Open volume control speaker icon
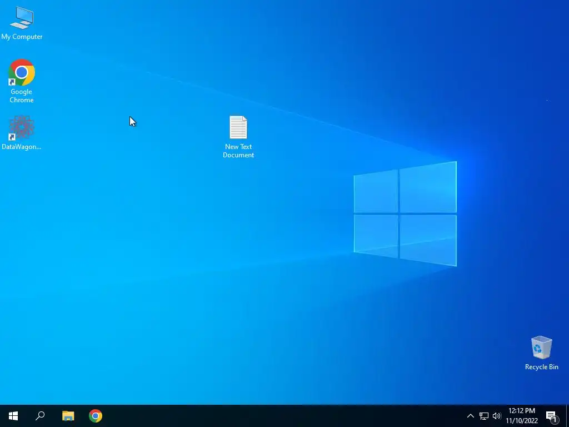569x427 pixels. coord(497,416)
